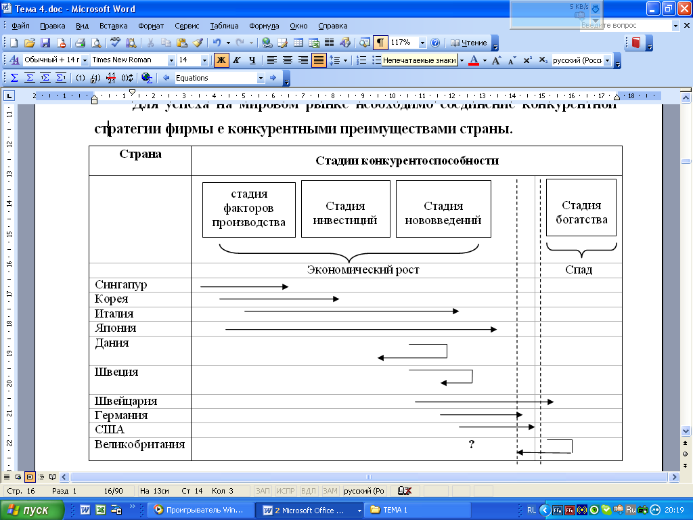Toggle underline formatting Ч

[252, 60]
